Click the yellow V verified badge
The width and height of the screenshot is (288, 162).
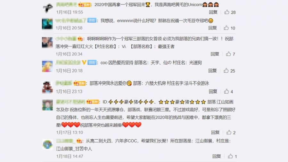point(84,62)
